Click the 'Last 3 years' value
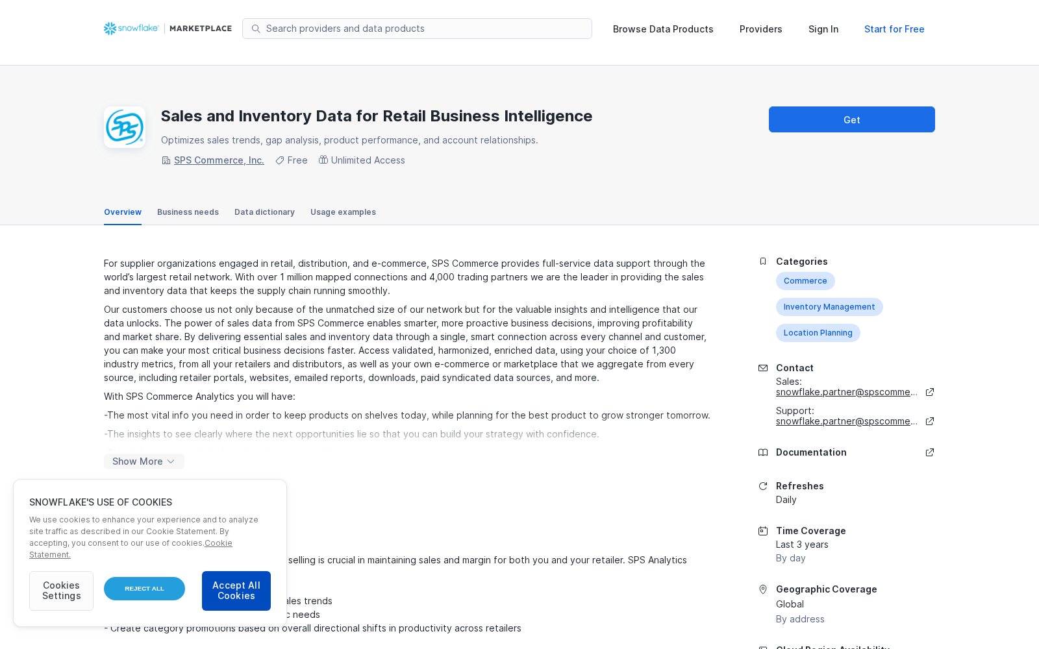 coord(802,545)
